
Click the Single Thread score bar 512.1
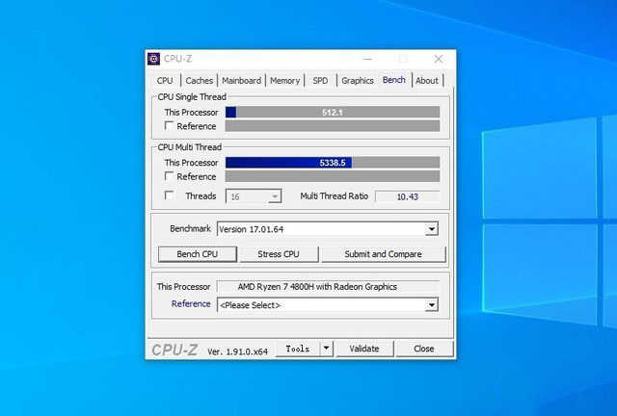333,112
